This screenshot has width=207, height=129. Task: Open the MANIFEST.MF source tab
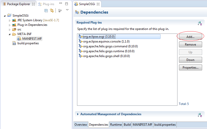pos(143,125)
